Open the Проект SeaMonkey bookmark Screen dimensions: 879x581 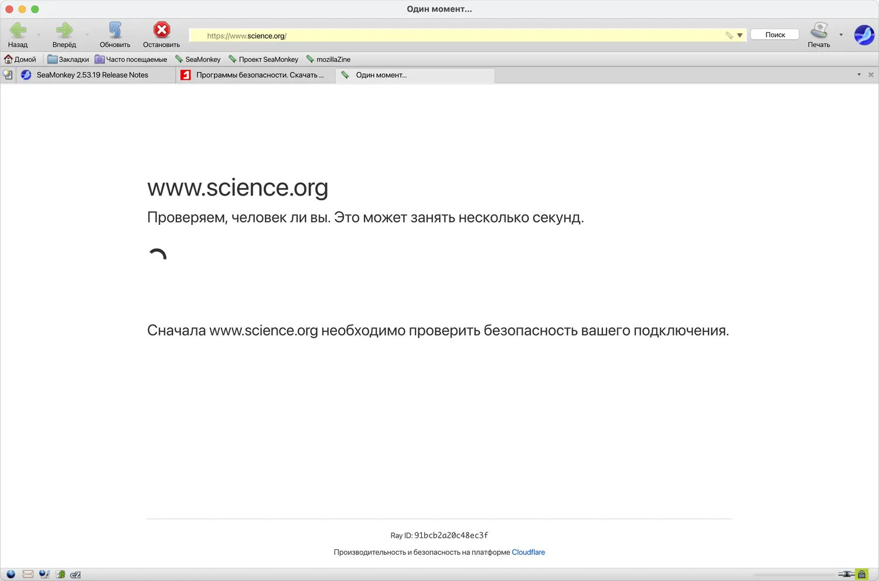click(263, 59)
